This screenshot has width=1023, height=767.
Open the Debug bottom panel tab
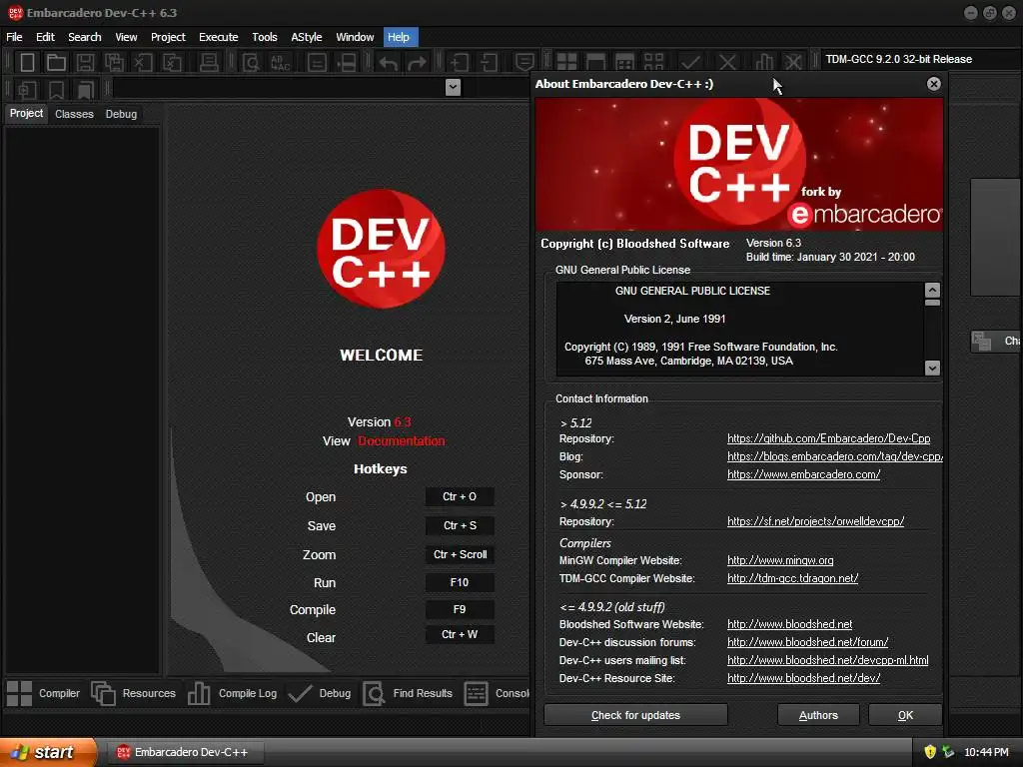pos(319,693)
